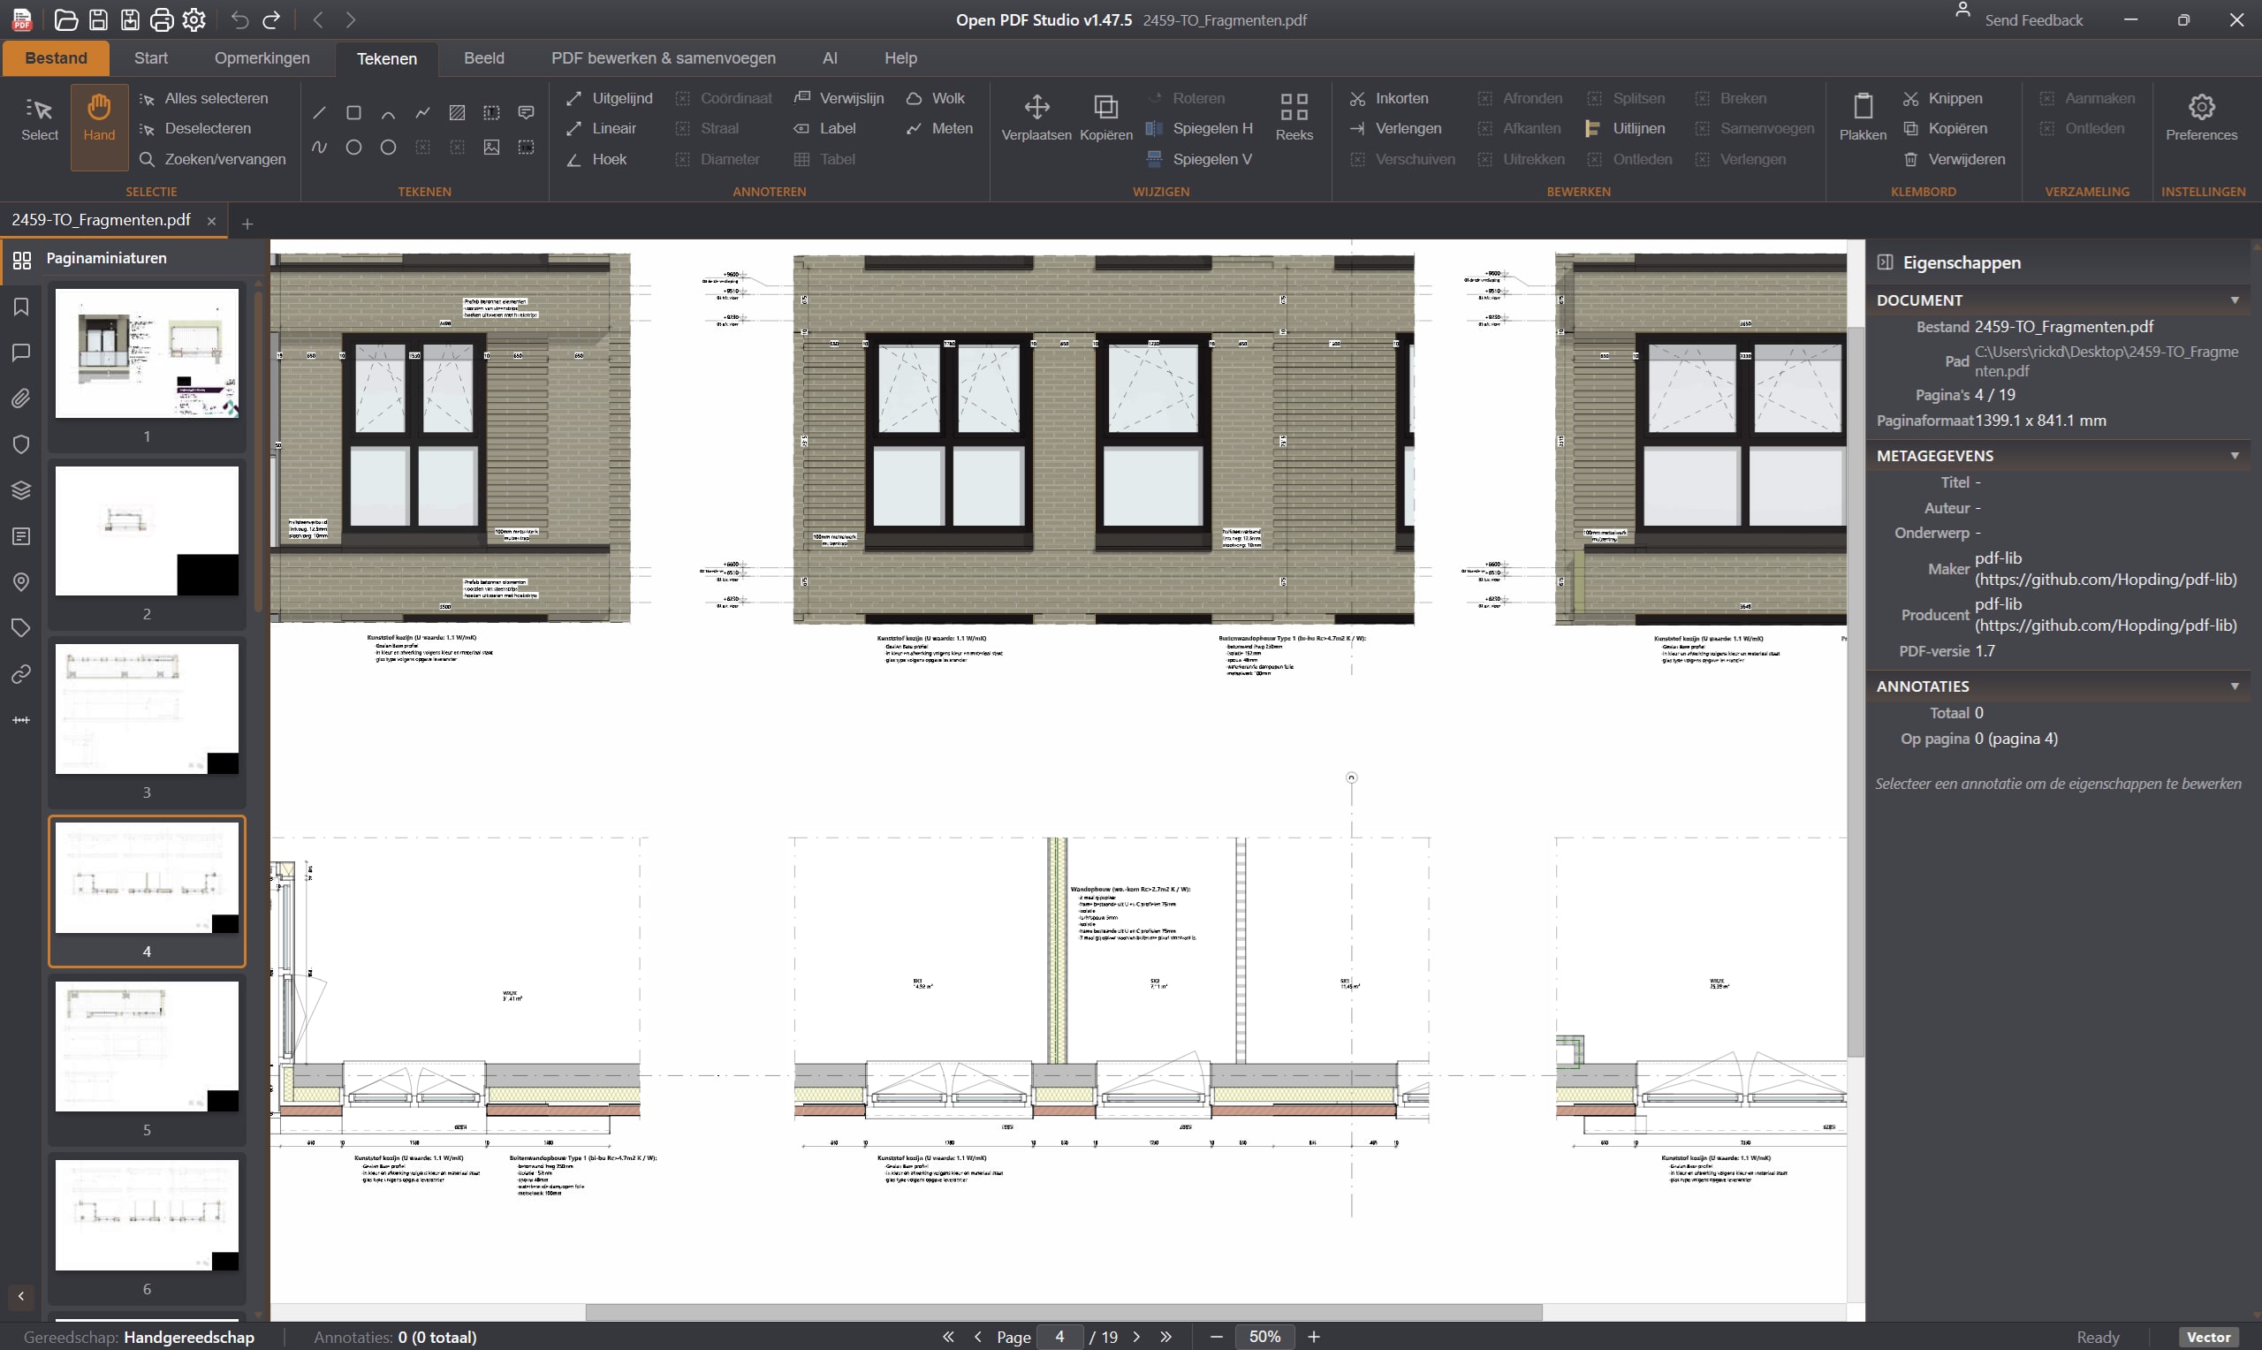Open settings via the top gear icon

pos(194,19)
